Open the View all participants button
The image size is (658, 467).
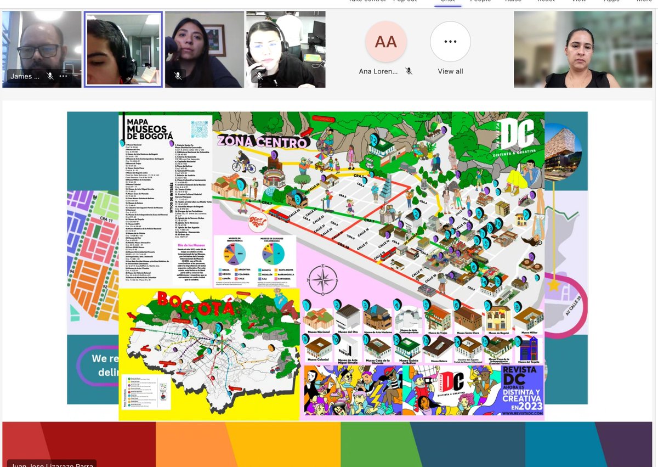[450, 42]
